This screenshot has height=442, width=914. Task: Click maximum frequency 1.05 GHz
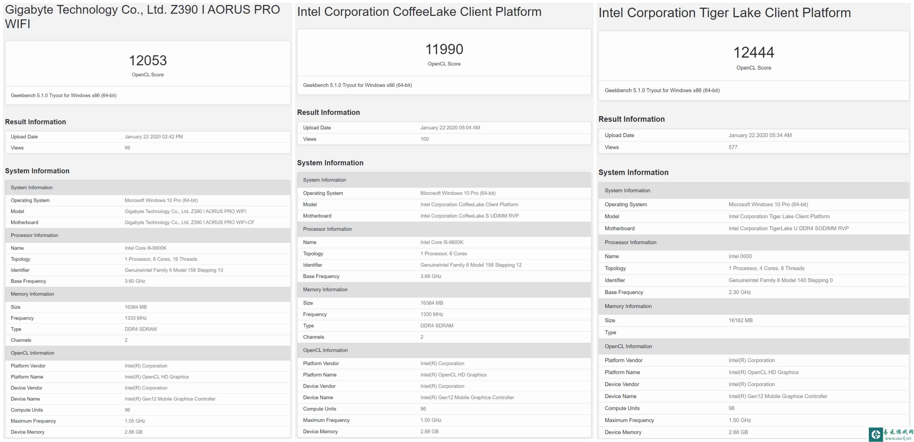coord(135,421)
